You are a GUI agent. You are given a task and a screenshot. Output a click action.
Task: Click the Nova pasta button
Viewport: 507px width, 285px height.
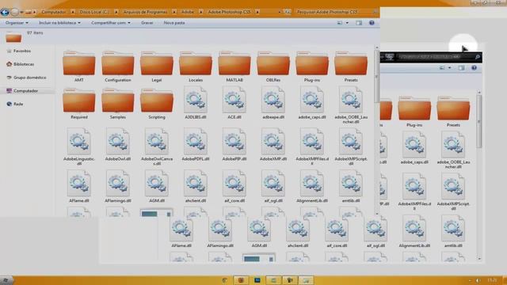click(x=174, y=23)
